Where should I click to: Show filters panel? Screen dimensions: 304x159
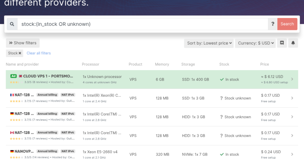23,43
